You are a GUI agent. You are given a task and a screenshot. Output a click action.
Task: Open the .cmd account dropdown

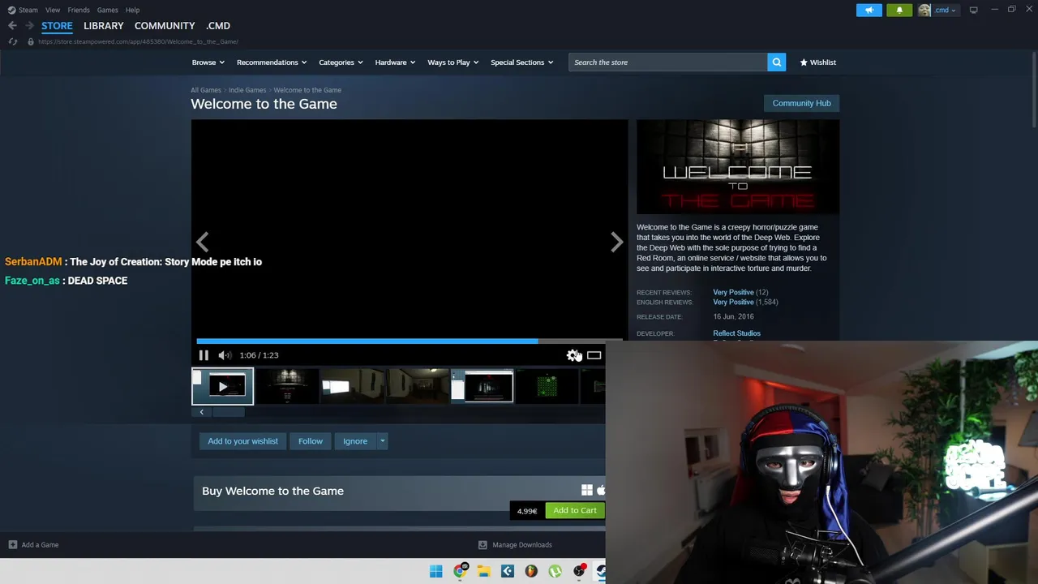coord(945,10)
